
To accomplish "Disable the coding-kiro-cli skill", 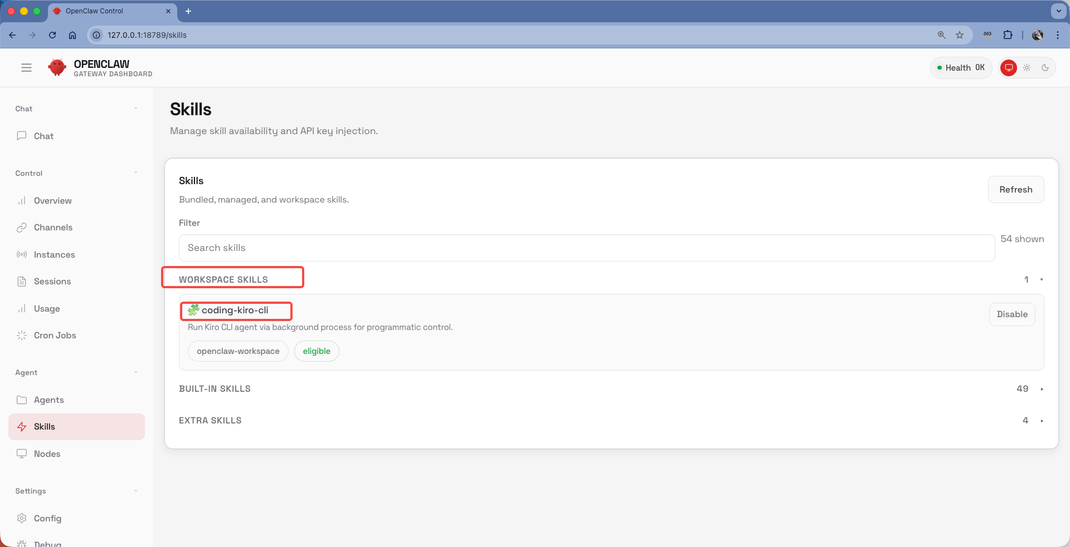I will pos(1011,314).
